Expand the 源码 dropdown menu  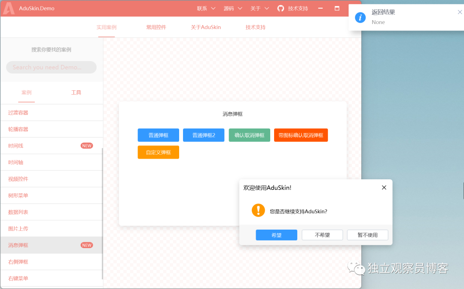pyautogui.click(x=233, y=8)
